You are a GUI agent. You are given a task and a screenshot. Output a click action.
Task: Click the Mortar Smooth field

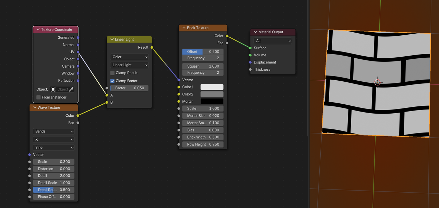[203, 123]
